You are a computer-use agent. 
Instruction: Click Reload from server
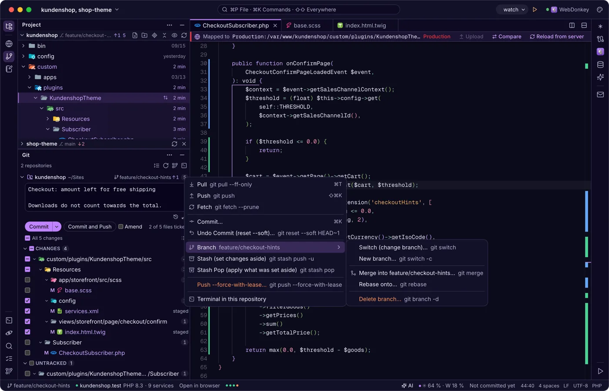pos(556,36)
